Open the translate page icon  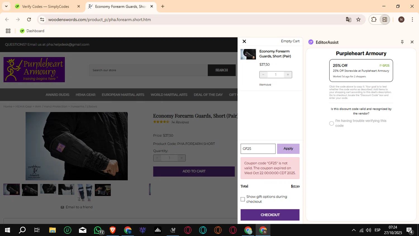pos(348,20)
